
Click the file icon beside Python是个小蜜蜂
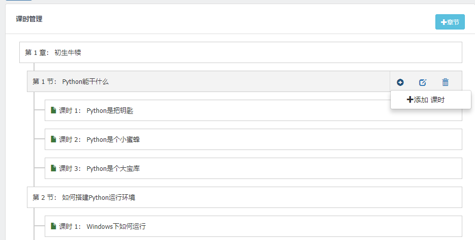point(53,139)
